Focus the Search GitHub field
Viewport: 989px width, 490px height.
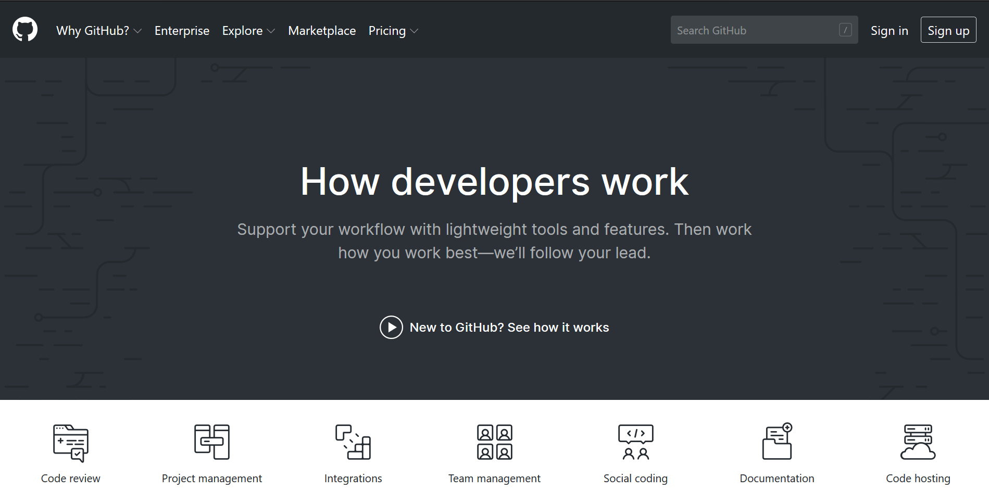tap(764, 30)
